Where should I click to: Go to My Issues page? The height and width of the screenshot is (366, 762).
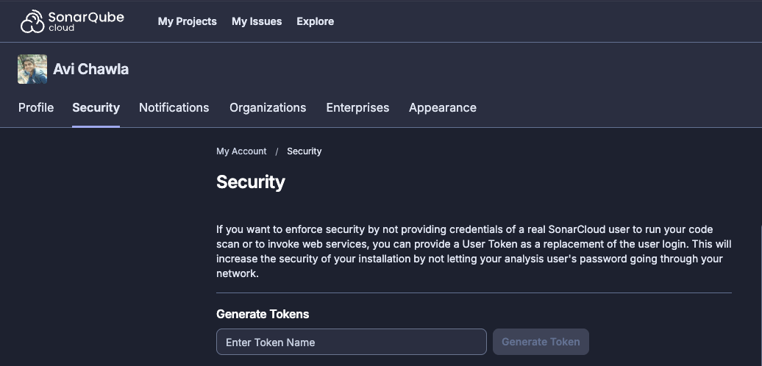click(257, 21)
